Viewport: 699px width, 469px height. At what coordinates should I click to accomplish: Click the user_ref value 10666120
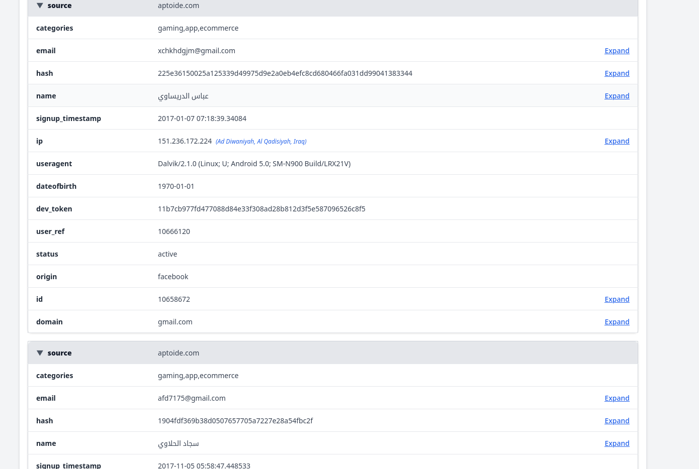[x=174, y=231]
